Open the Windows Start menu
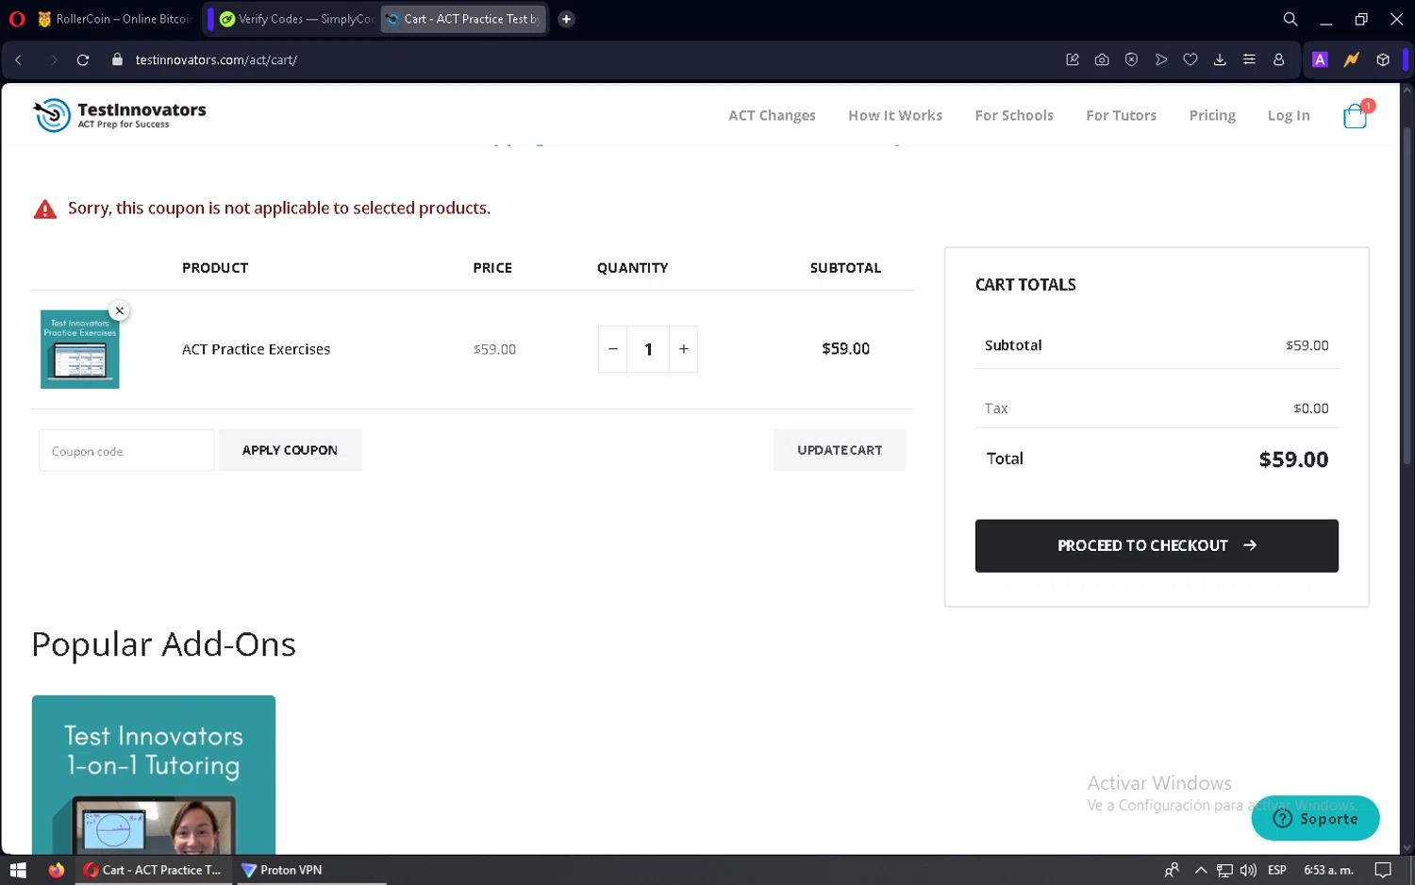Screen dimensions: 1415x885 [x=18, y=870]
